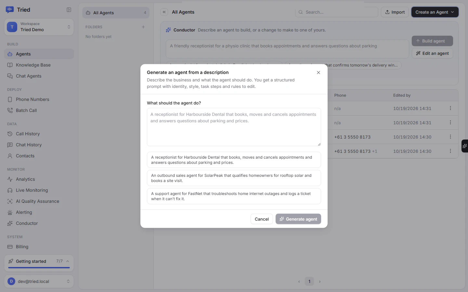The image size is (468, 292).
Task: Choose the SolarPeak outbound sales suggestion
Action: coord(234,178)
